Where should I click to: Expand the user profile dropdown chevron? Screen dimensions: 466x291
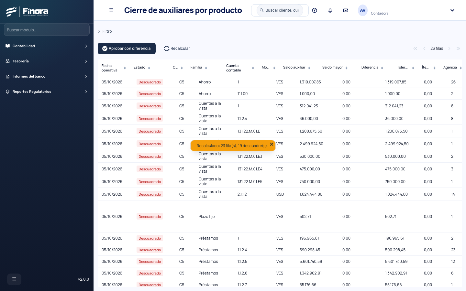coord(452,10)
